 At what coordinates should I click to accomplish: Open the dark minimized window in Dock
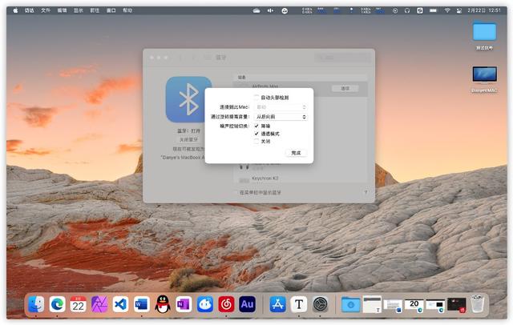(456, 304)
